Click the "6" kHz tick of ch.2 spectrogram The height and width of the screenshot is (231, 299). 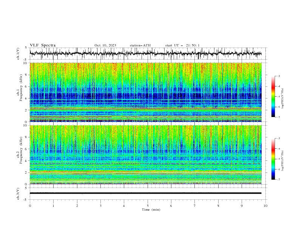27,149
